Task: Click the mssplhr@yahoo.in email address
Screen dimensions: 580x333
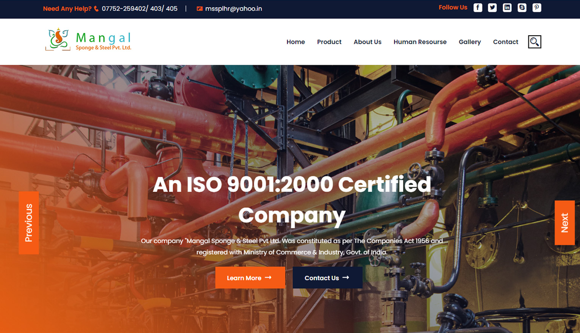Action: coord(233,9)
